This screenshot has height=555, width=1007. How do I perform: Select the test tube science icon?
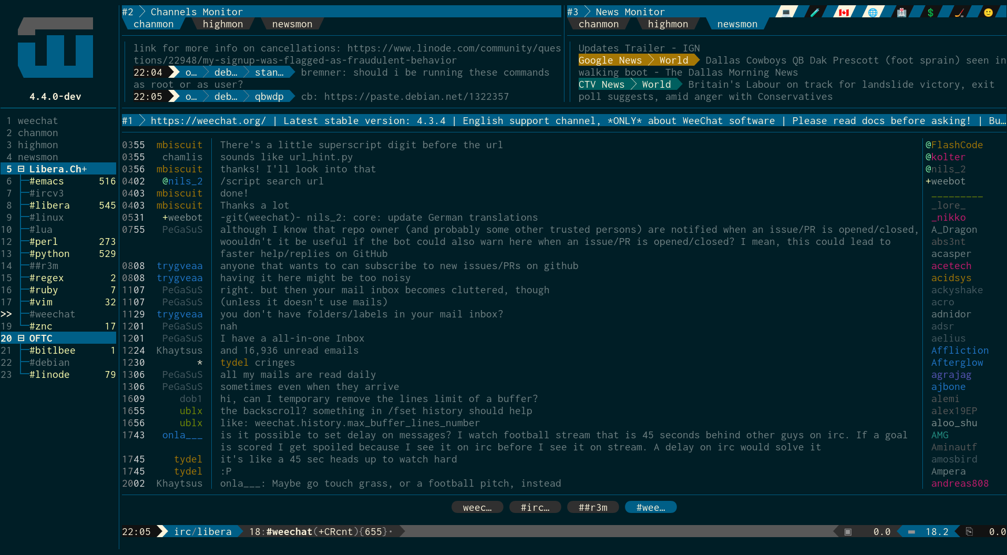(x=815, y=12)
